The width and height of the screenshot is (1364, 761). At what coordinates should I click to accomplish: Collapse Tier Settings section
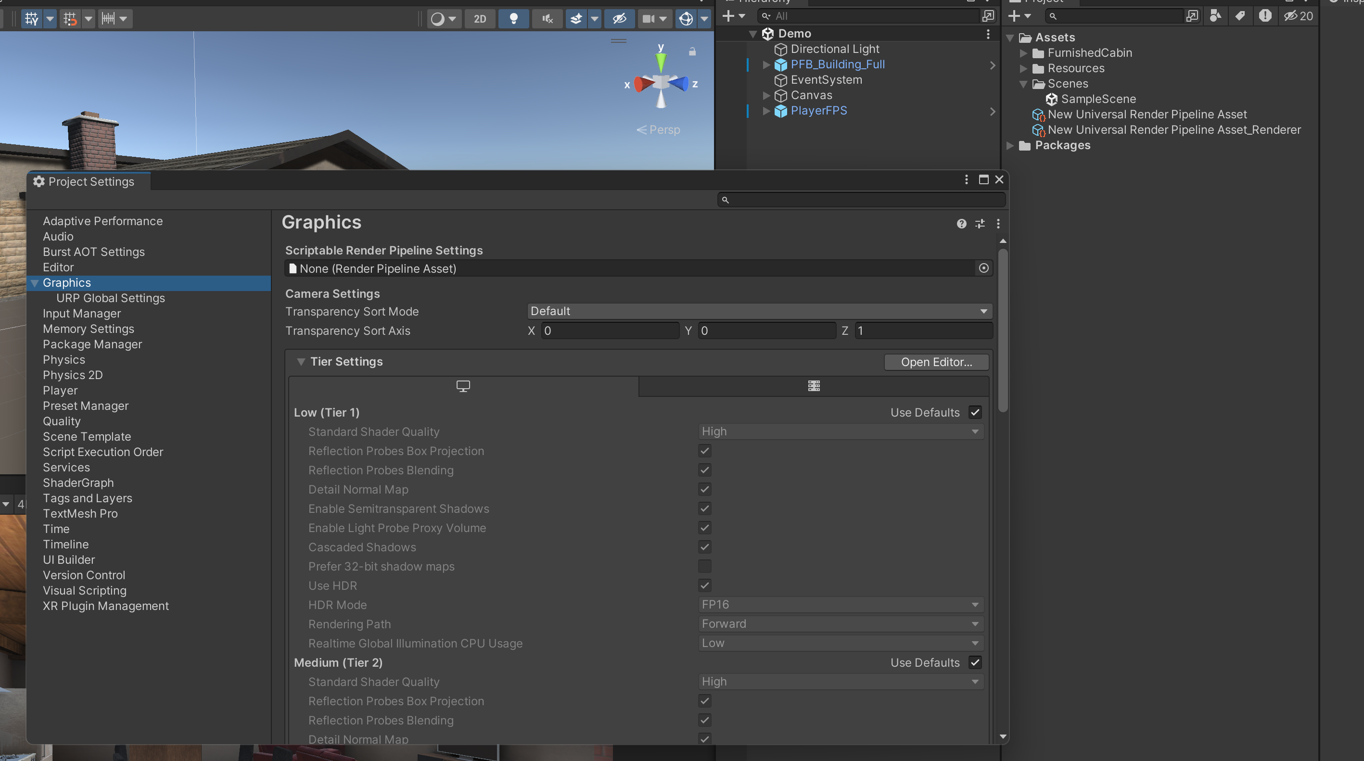pos(301,362)
